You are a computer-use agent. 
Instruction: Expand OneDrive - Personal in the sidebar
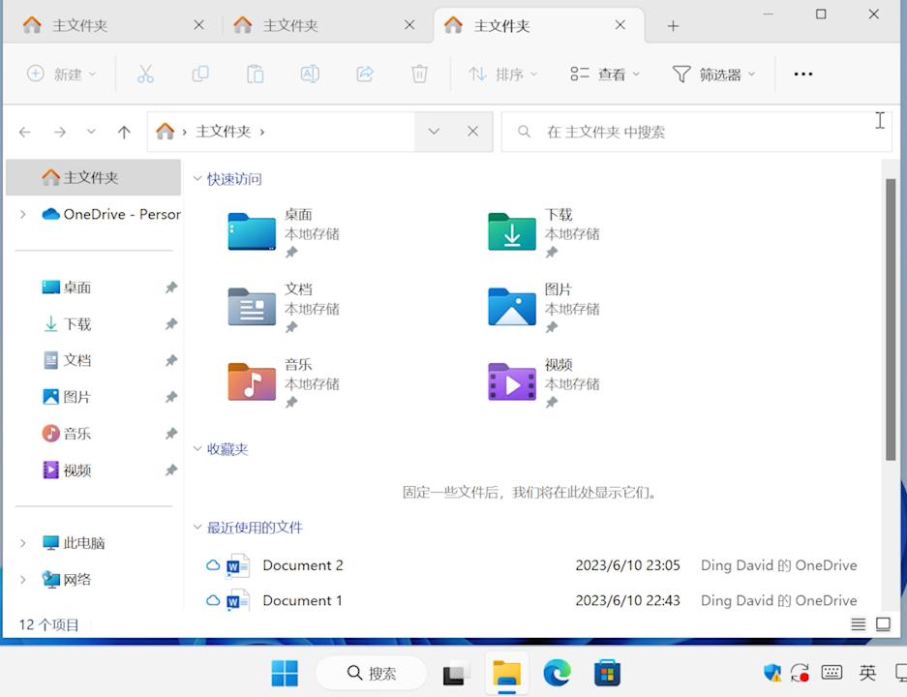(x=21, y=214)
